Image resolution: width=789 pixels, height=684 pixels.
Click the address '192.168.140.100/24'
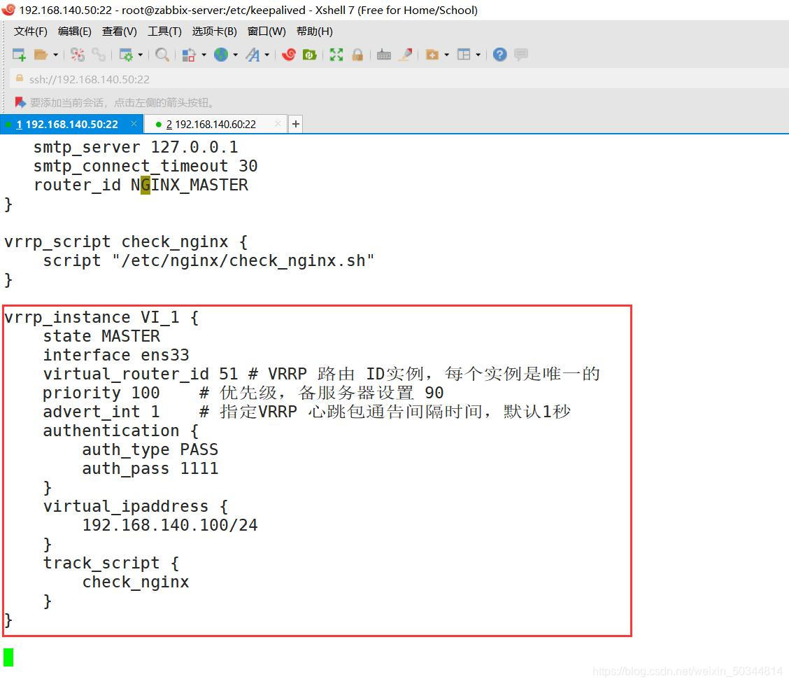point(170,525)
